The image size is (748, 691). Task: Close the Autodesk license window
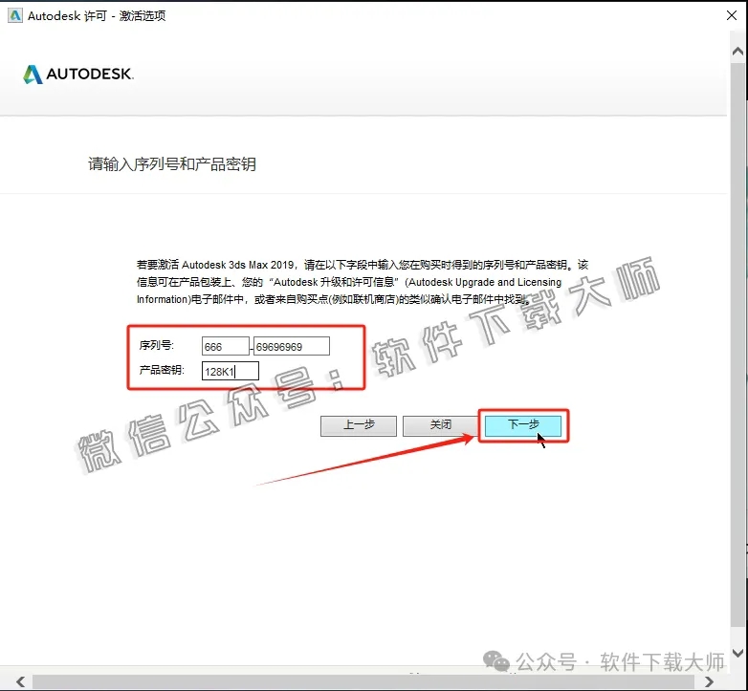coord(732,15)
